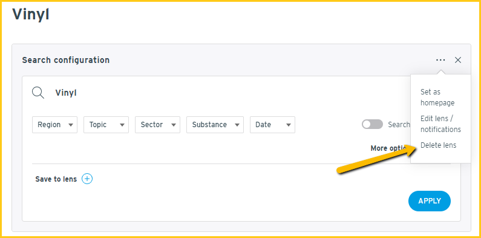Expand the Sector filter dropdown
The image size is (481, 238).
pos(157,125)
